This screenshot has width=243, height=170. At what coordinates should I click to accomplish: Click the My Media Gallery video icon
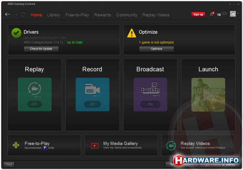point(94,145)
